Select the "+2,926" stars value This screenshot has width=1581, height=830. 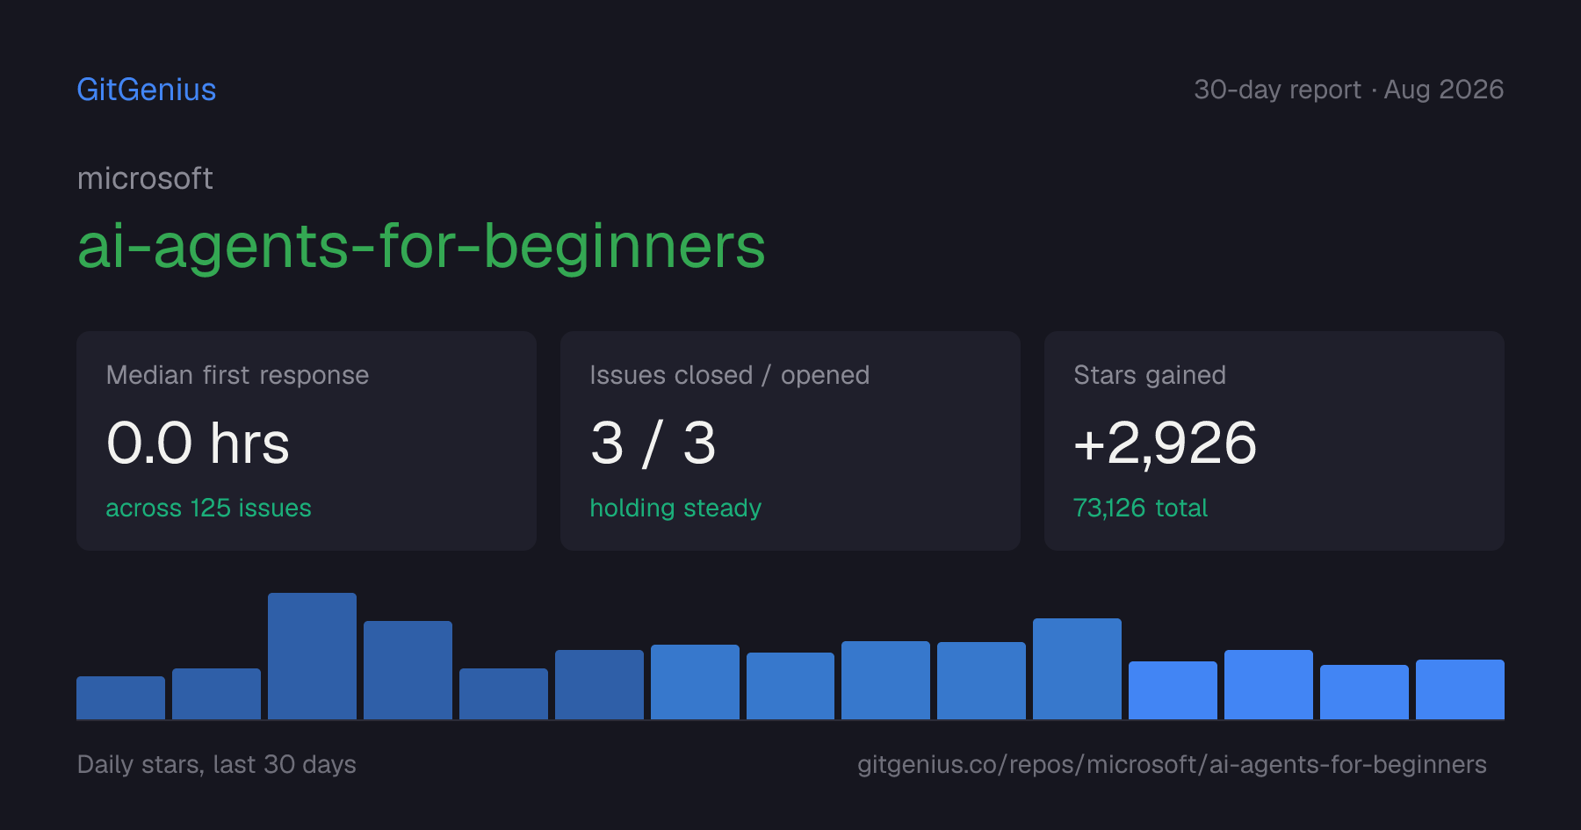(1166, 443)
